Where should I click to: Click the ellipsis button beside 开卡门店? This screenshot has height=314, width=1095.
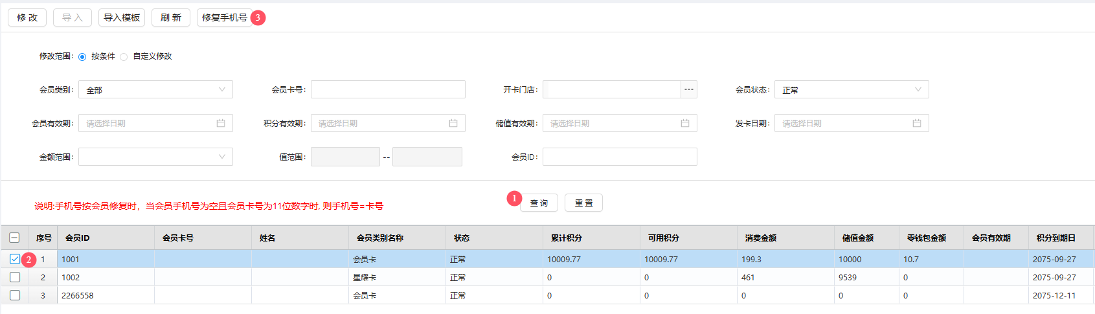point(689,89)
